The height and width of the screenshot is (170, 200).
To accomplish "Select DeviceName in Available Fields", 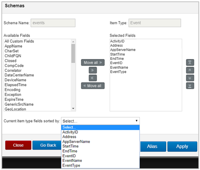I will coord(37,80).
